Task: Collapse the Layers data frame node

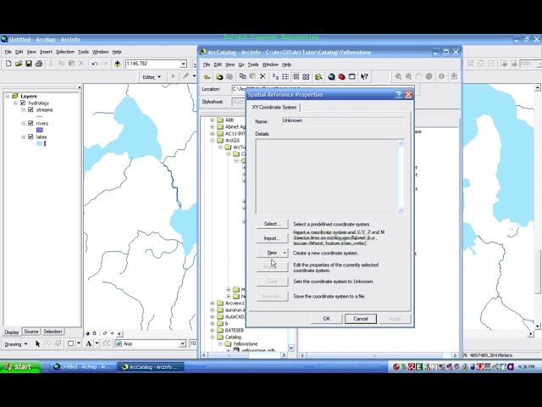Action: tap(8, 96)
